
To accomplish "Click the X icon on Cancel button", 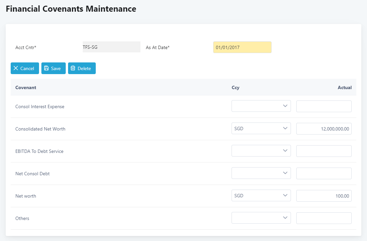I will 16,68.
